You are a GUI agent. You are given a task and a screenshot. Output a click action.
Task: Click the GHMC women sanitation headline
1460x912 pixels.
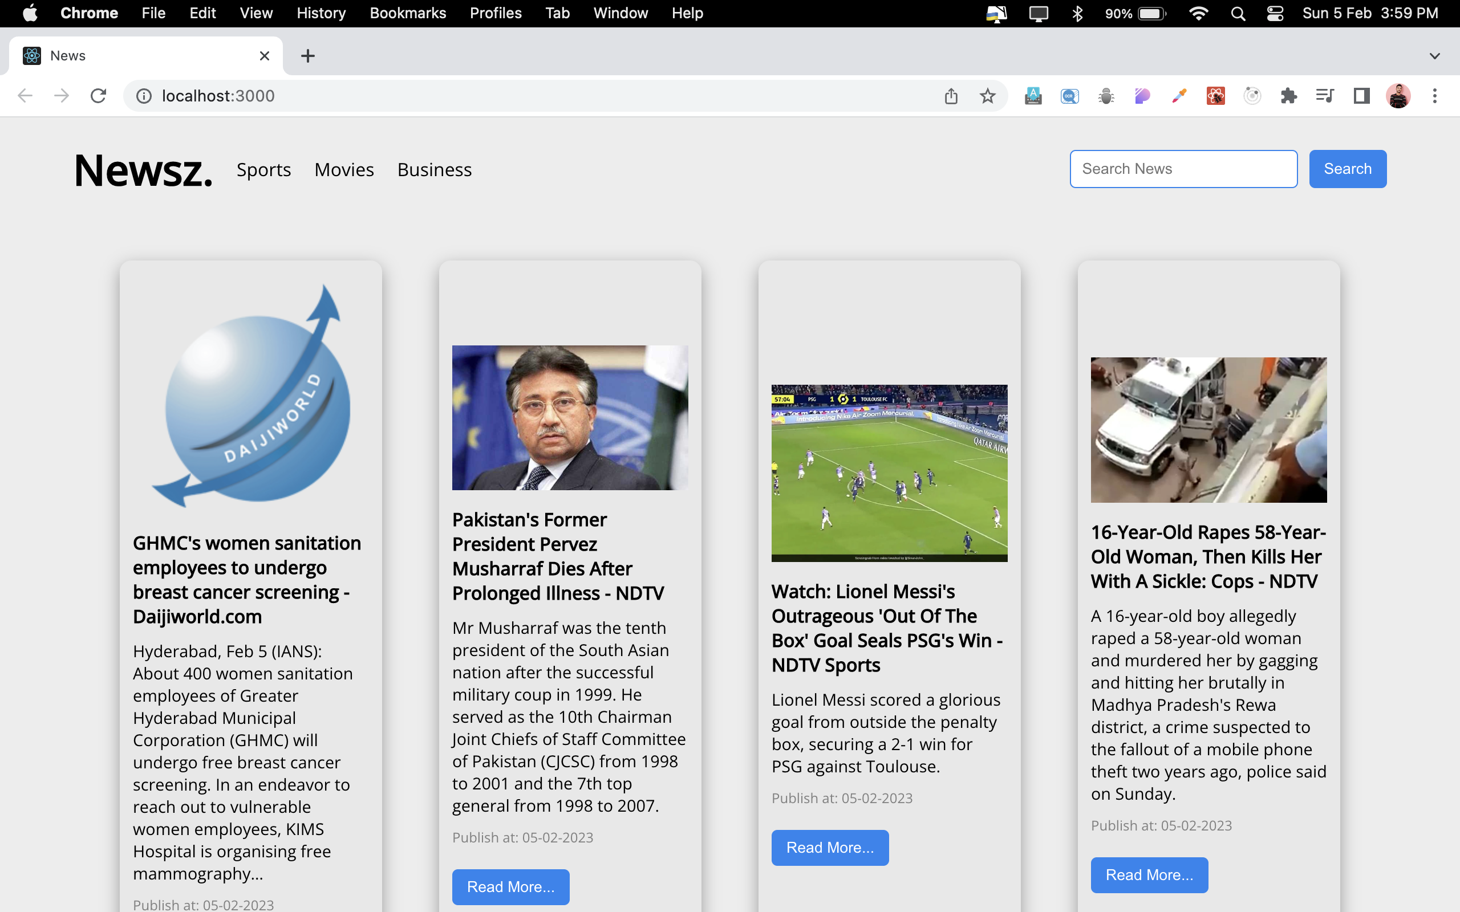(x=247, y=580)
